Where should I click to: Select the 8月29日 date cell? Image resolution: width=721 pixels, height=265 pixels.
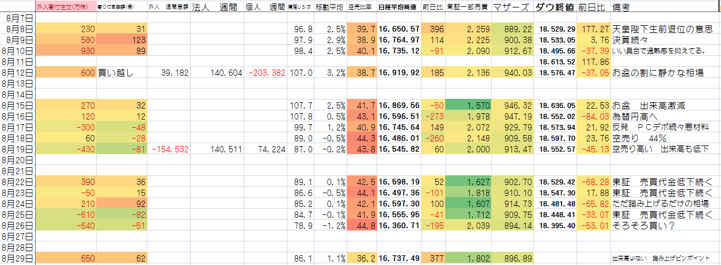18,259
